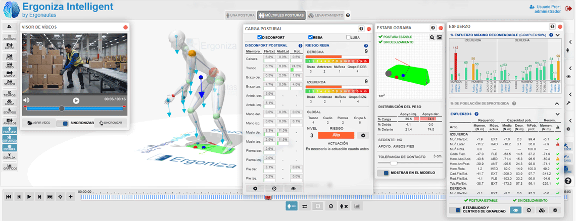
Task: Open the GRAFICOS tool
Action: tap(9, 167)
